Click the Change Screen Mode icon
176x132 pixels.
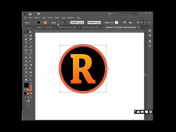pos(28,101)
